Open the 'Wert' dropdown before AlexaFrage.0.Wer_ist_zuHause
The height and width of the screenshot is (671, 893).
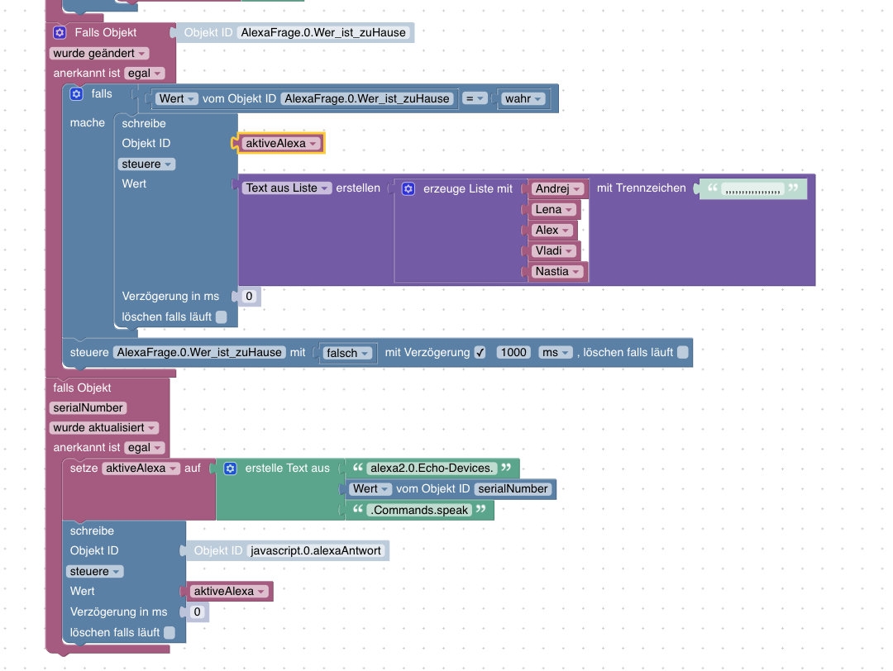tap(177, 98)
